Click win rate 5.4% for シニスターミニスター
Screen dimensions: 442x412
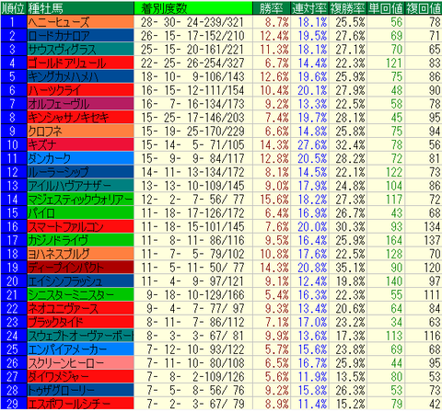277,295
